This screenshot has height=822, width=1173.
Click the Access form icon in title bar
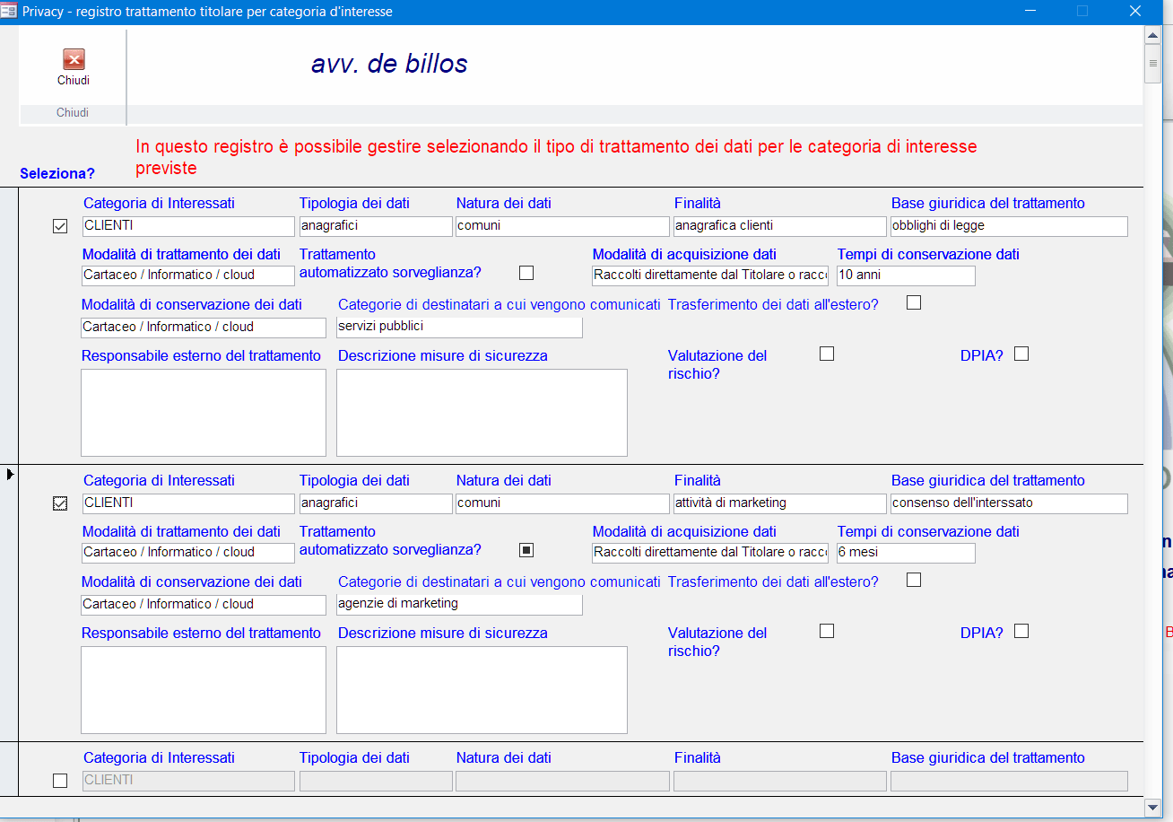[x=9, y=12]
